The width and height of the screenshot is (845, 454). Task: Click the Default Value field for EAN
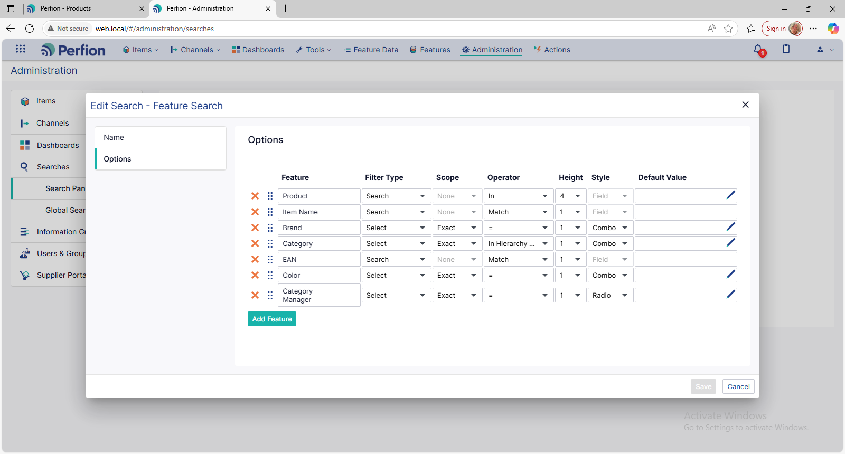click(x=686, y=259)
